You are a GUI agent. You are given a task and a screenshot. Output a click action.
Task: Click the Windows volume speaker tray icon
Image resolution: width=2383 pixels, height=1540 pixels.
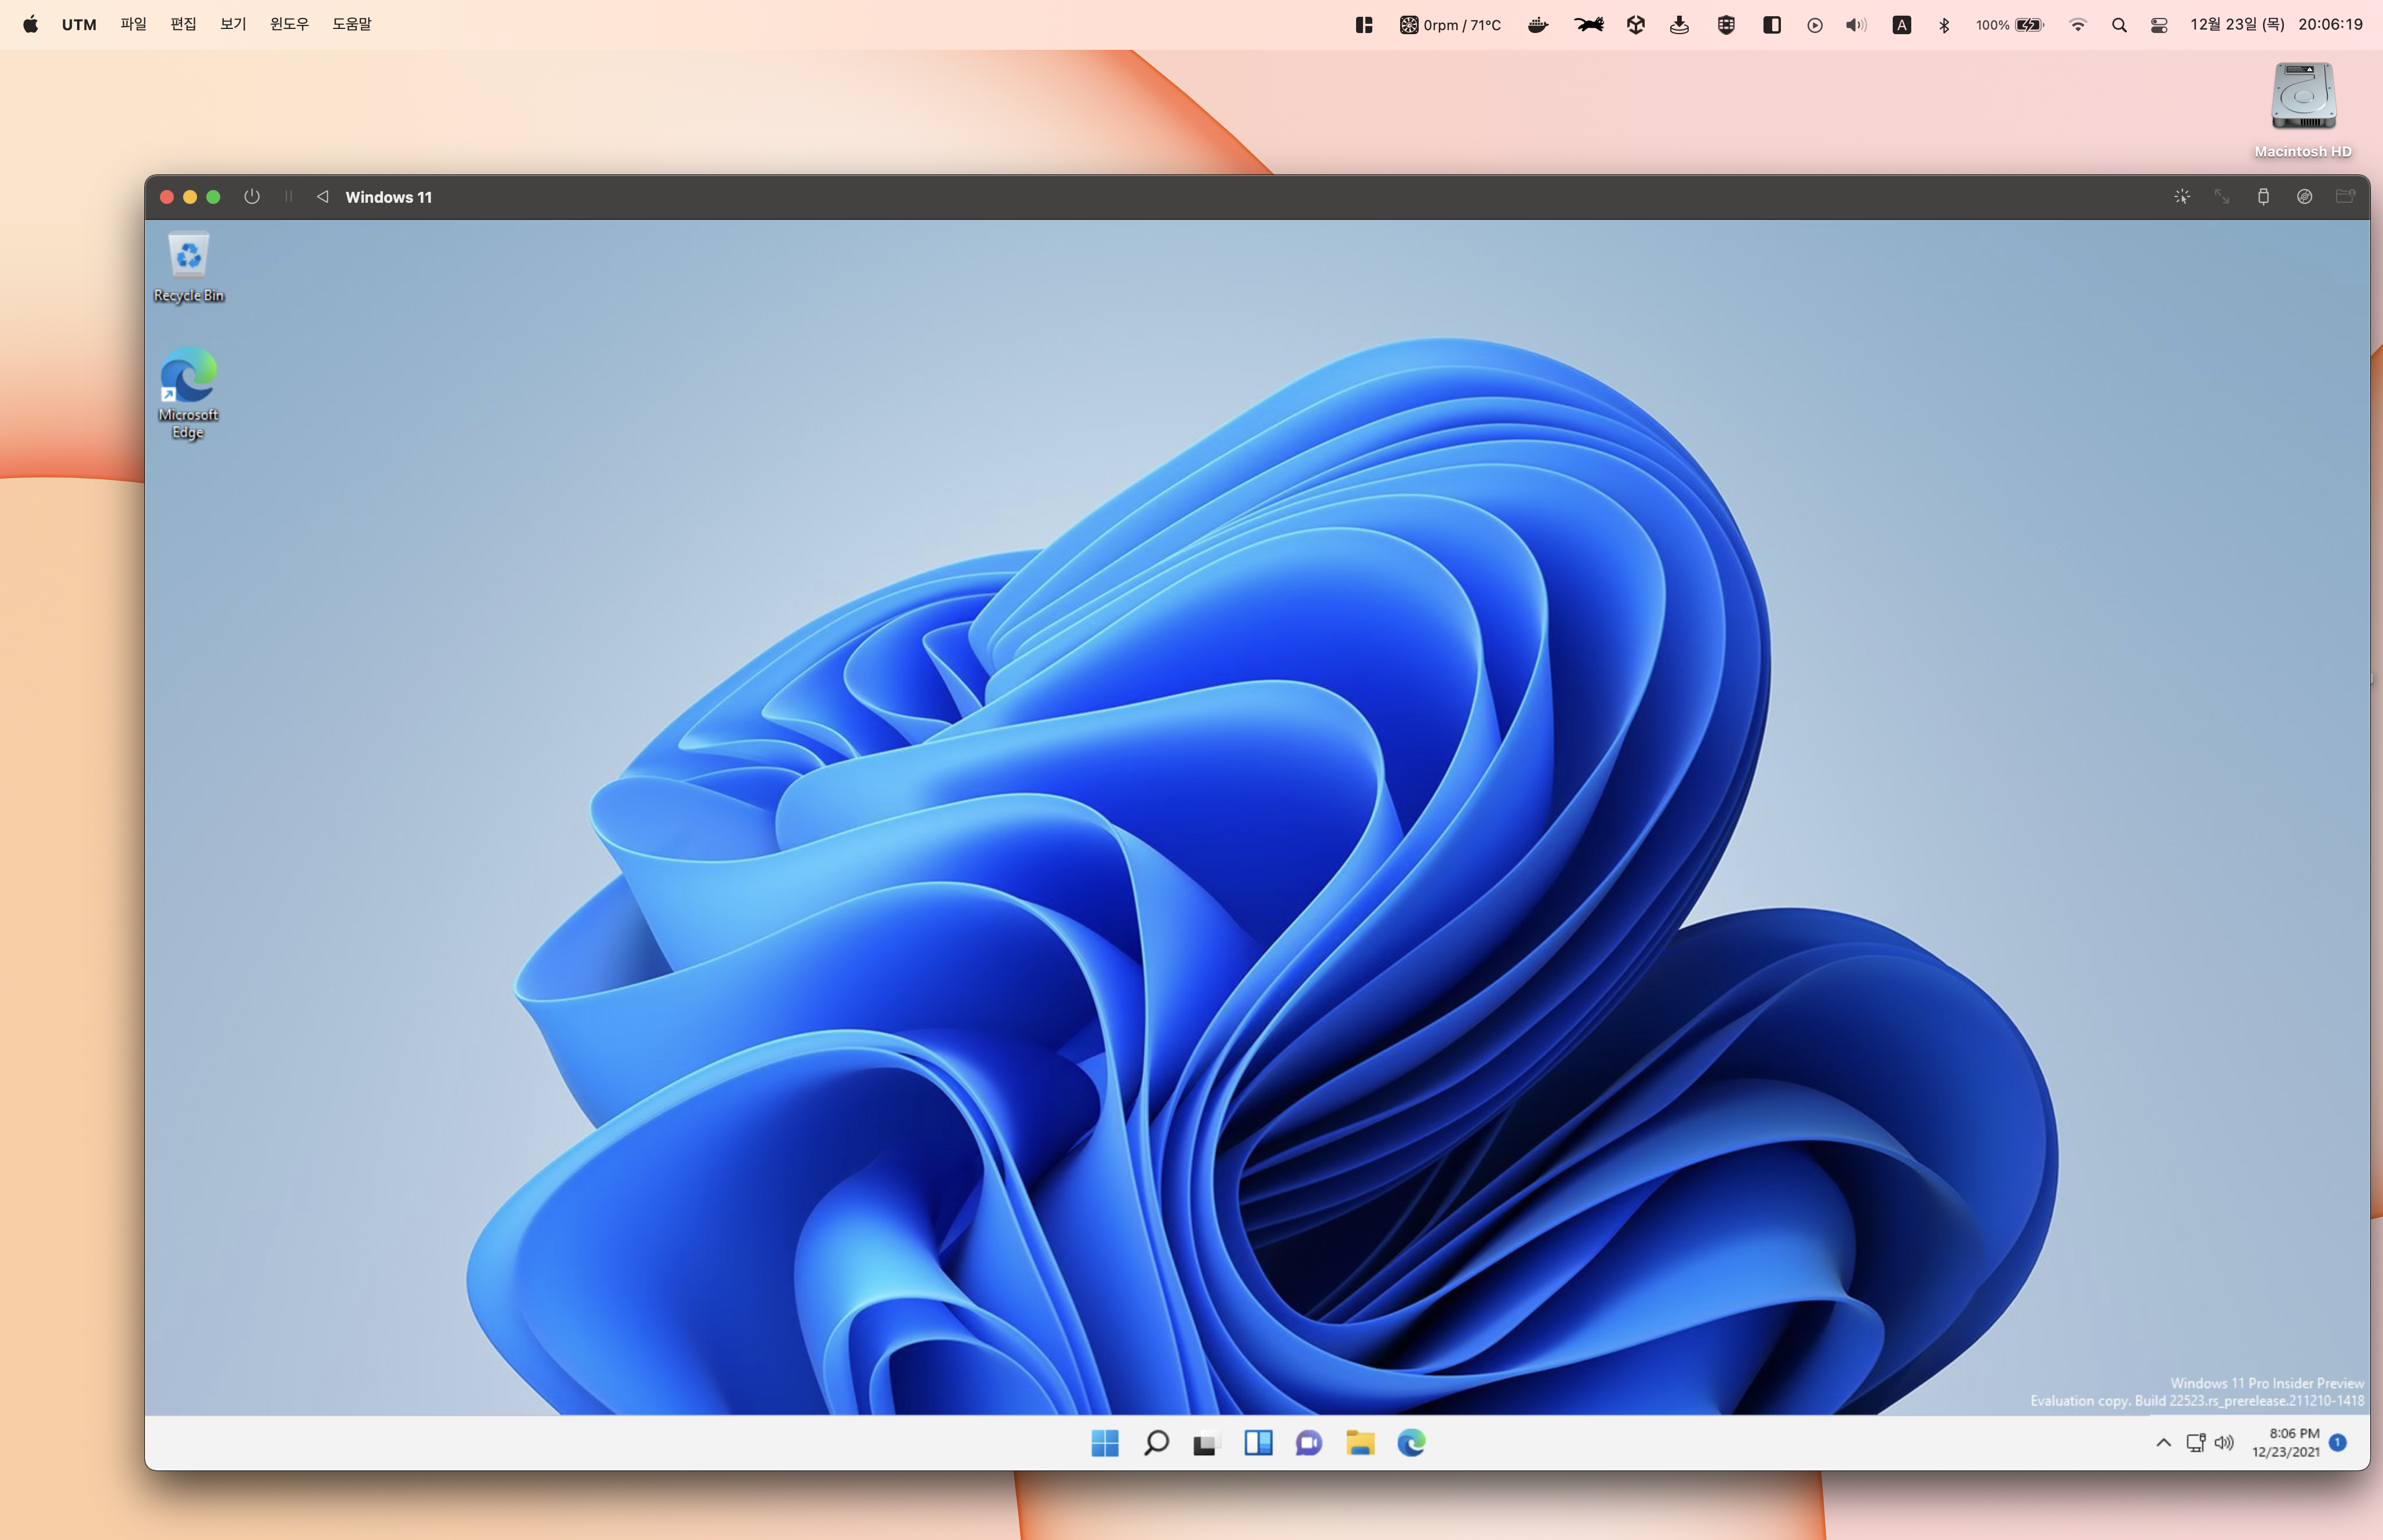point(2224,1443)
